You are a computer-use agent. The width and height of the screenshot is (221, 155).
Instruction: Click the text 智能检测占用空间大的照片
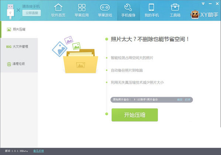coord(132,58)
